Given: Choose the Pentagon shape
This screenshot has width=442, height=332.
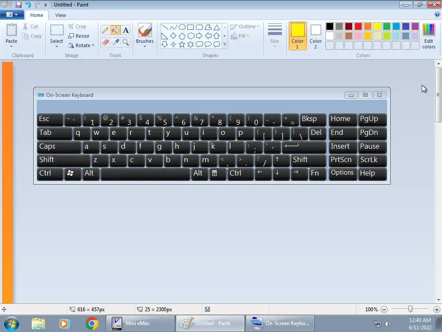Looking at the screenshot, I should coord(182,36).
